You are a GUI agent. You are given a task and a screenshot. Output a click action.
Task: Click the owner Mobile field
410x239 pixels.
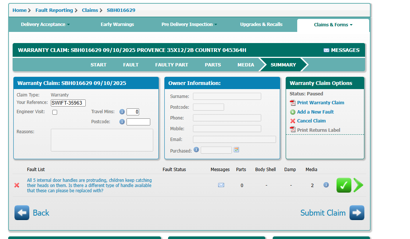(227, 129)
